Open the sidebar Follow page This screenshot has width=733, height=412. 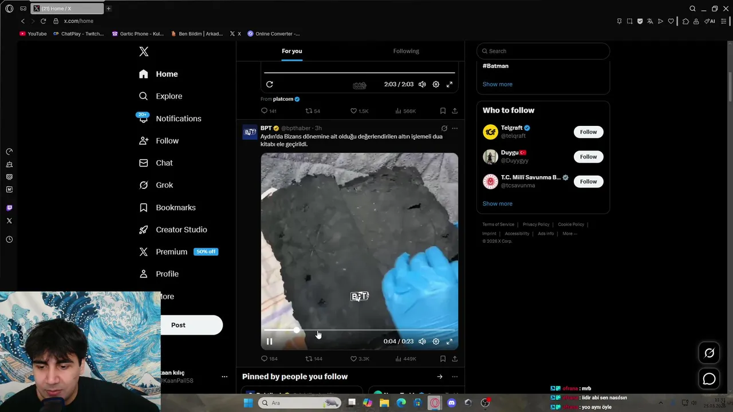click(159, 141)
